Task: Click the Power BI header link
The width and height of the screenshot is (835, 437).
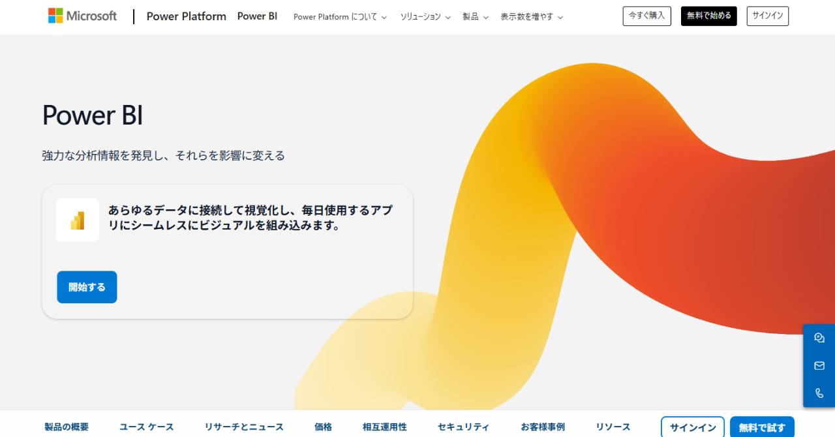Action: pyautogui.click(x=257, y=16)
